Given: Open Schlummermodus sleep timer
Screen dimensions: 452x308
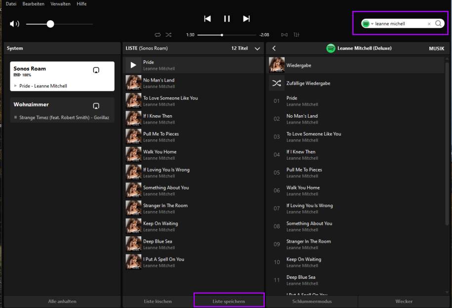Looking at the screenshot, I should pos(312,302).
